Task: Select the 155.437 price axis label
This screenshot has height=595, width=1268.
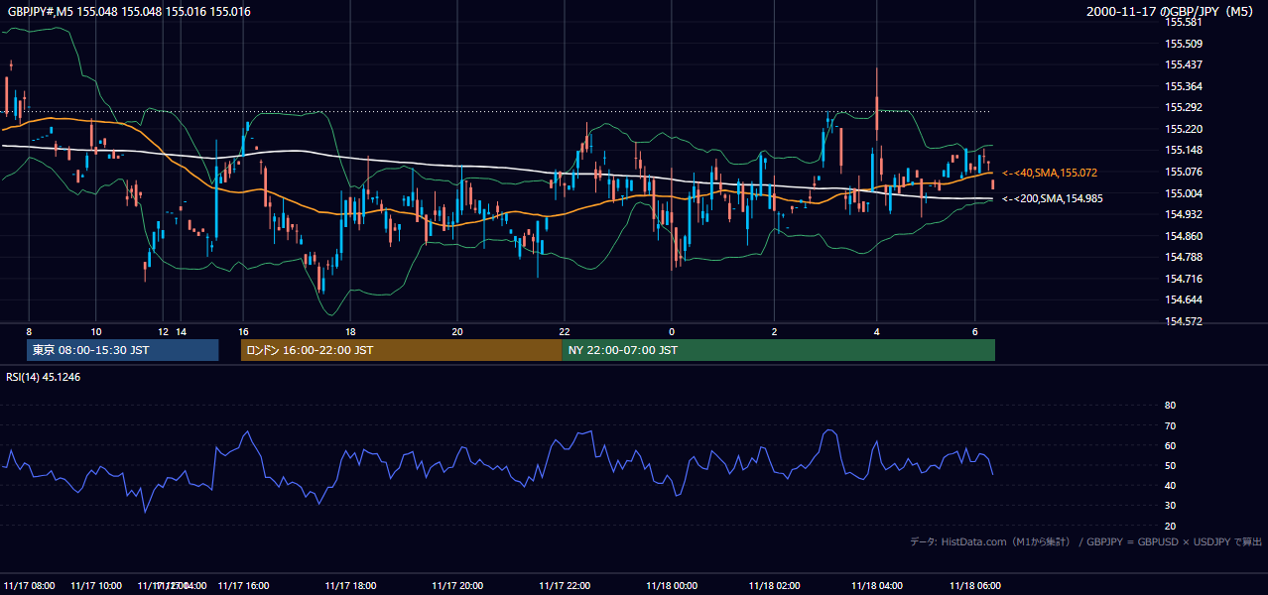Action: (x=1184, y=64)
